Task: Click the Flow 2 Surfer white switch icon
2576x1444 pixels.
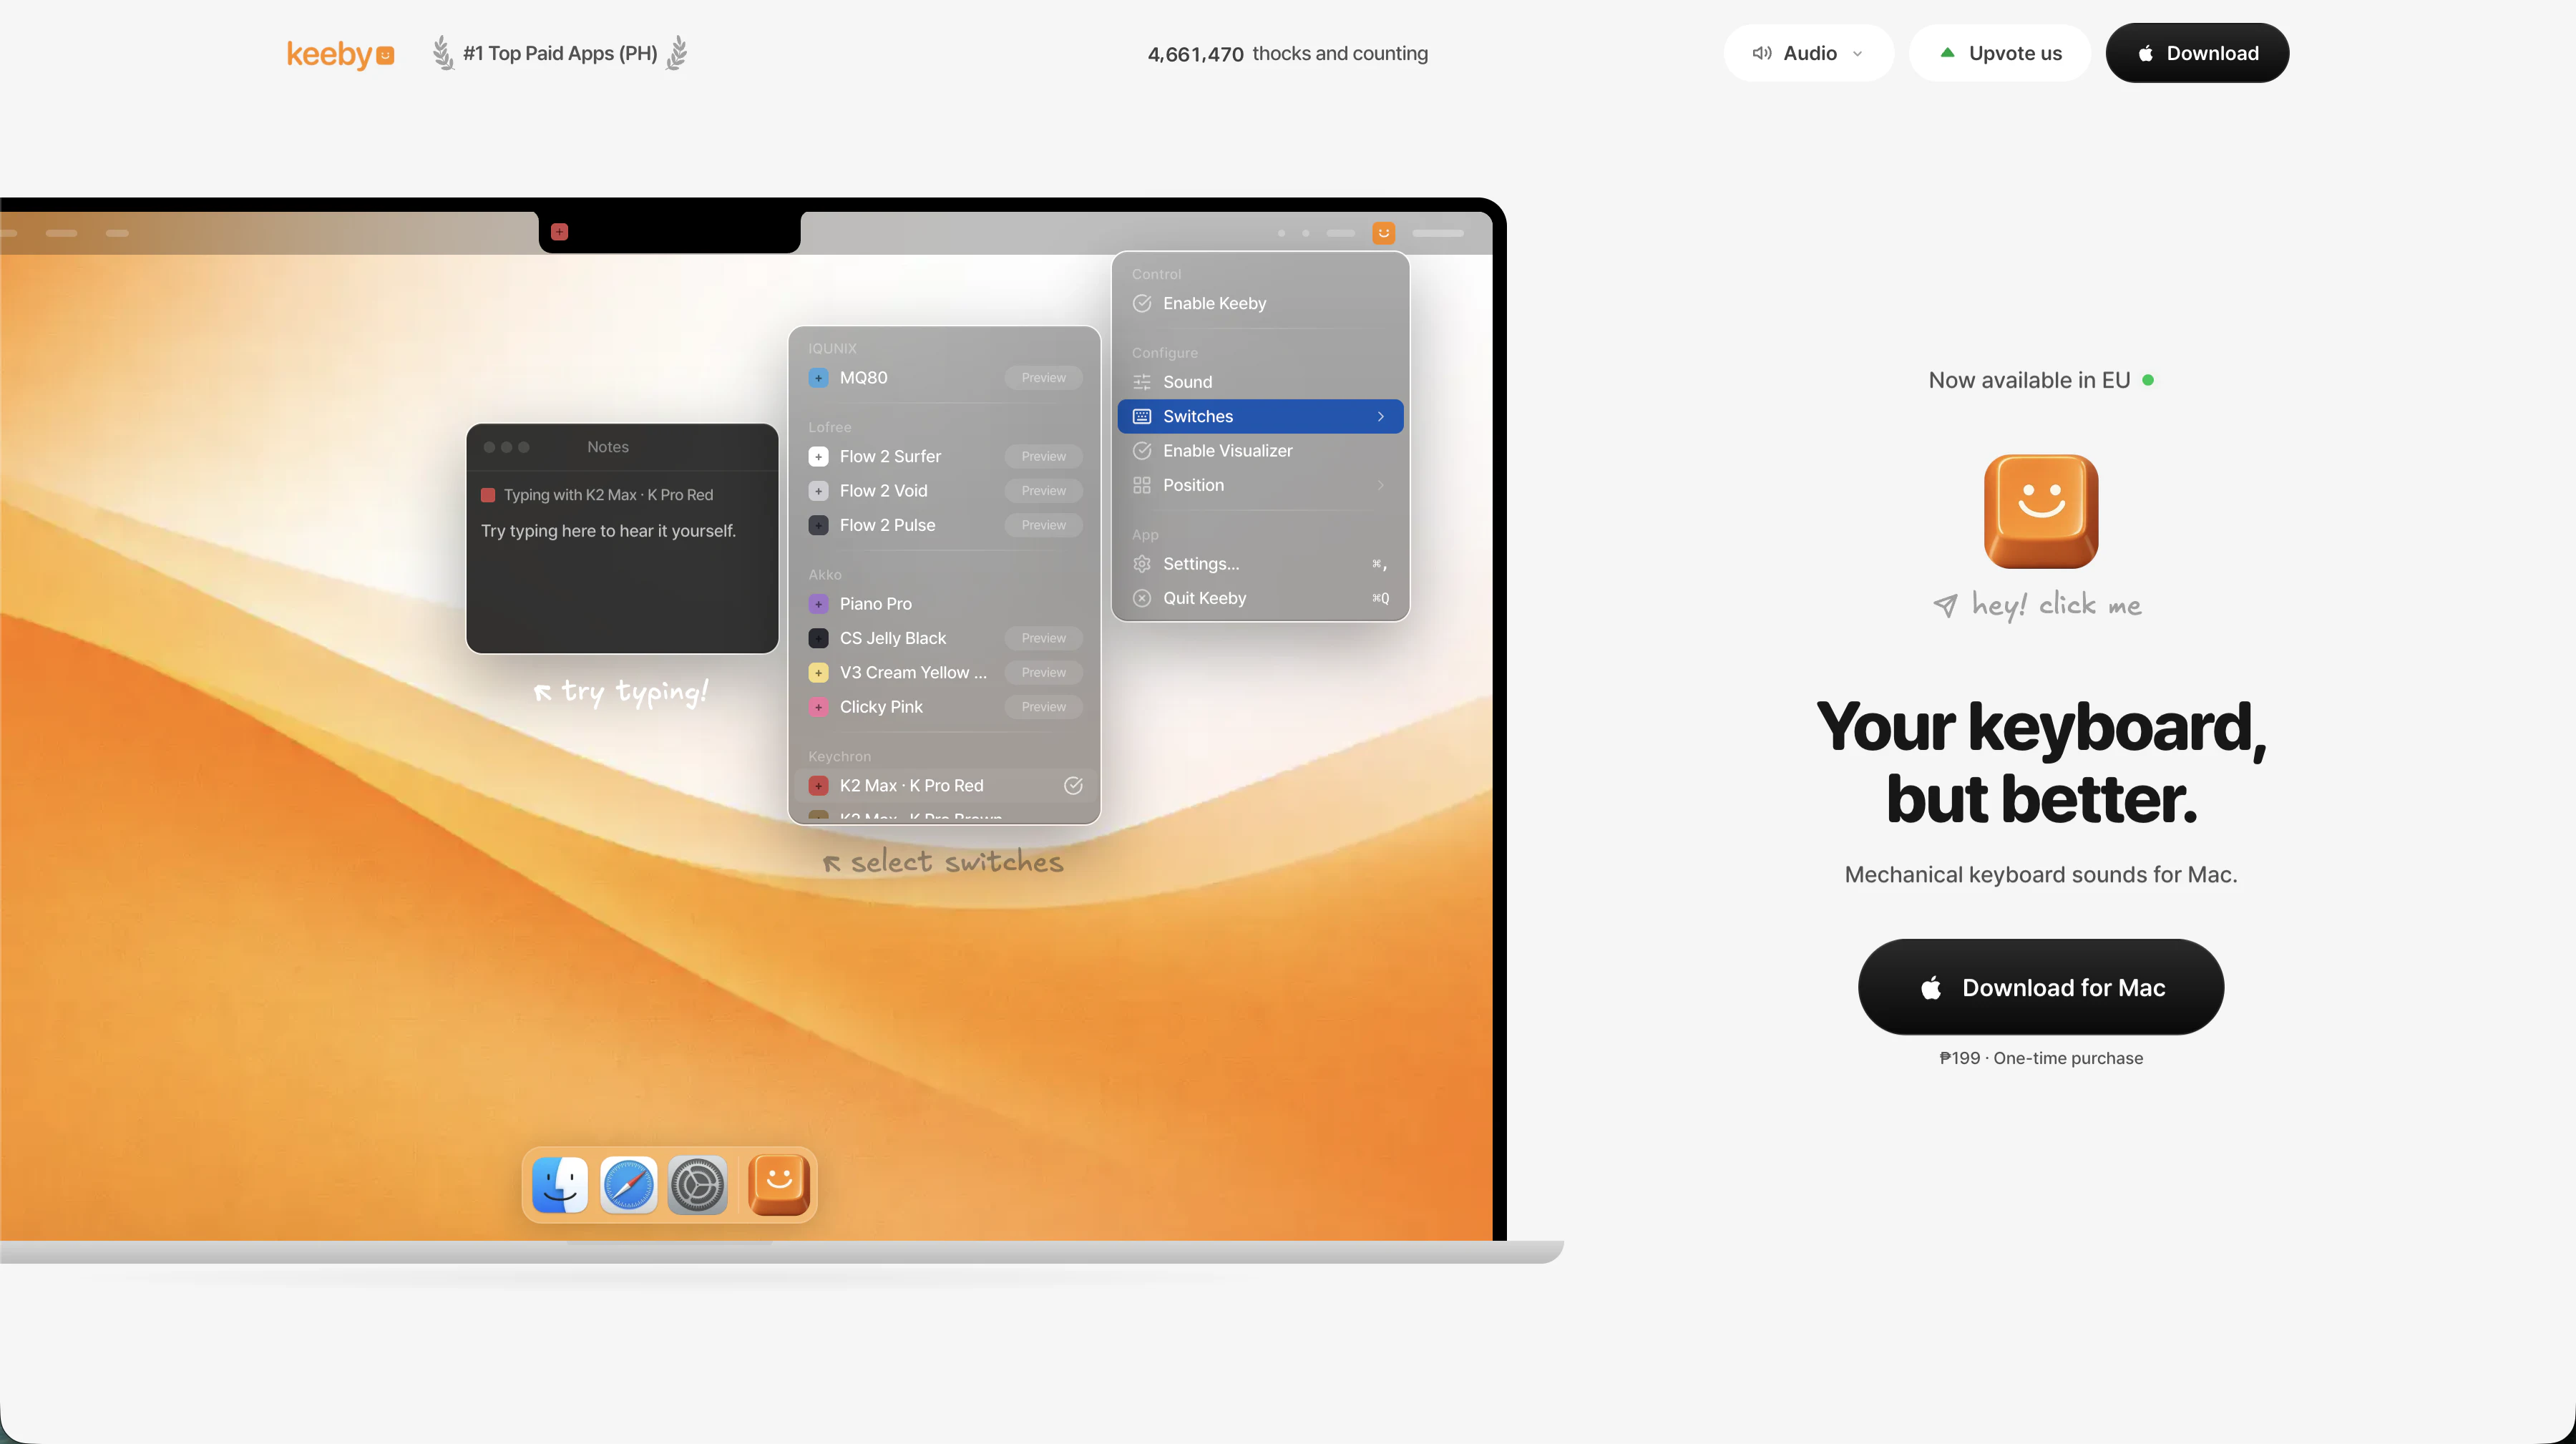Action: pyautogui.click(x=818, y=457)
